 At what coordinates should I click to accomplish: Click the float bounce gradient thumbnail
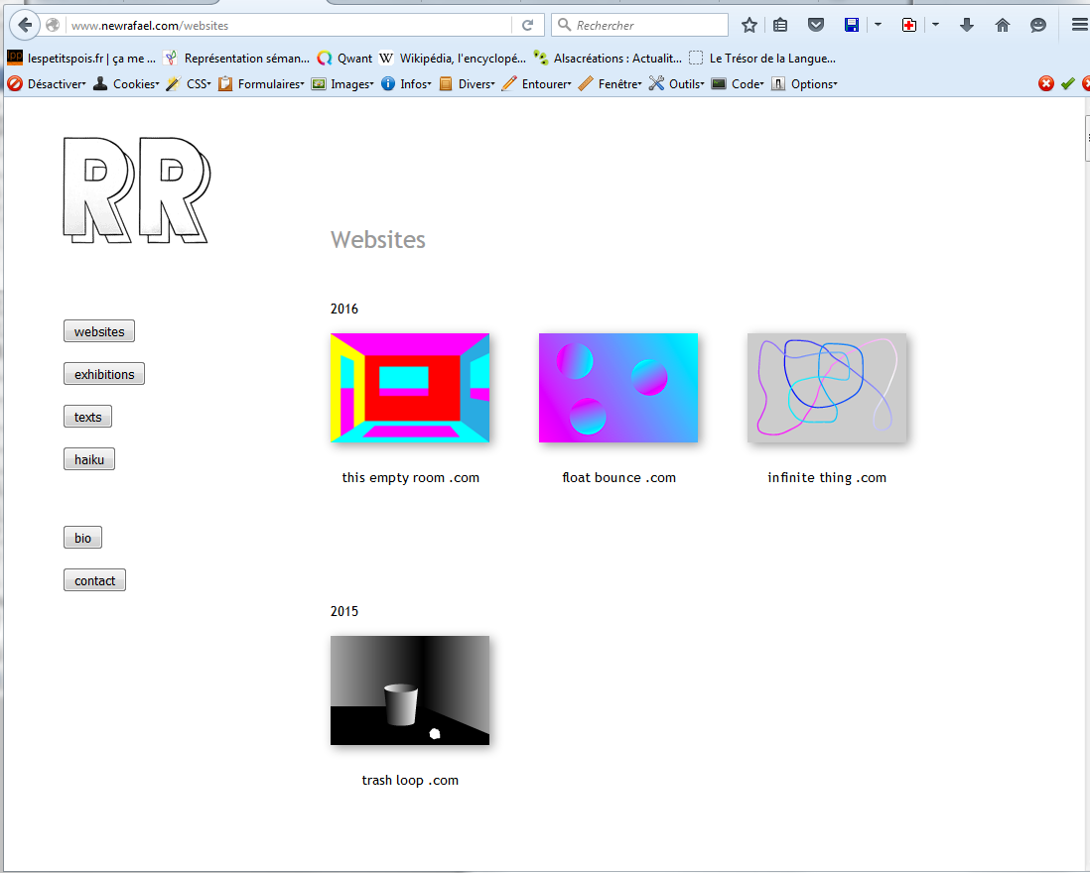pos(618,388)
